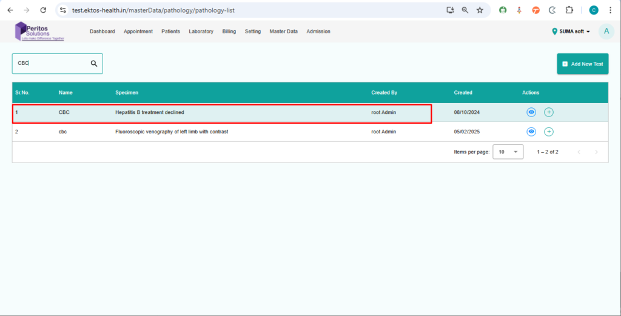Screen dimensions: 621x316
Task: Click the next page arrow in pagination
Action: coord(596,152)
